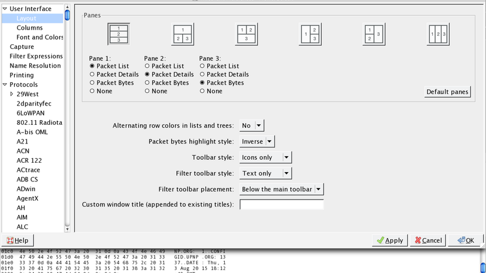Select the ADwin protocol
486x273 pixels.
pos(26,189)
